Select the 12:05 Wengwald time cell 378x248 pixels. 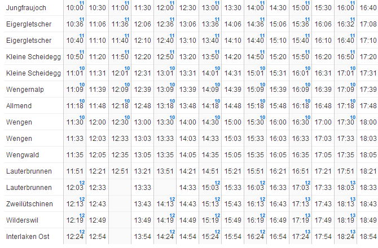pos(97,155)
